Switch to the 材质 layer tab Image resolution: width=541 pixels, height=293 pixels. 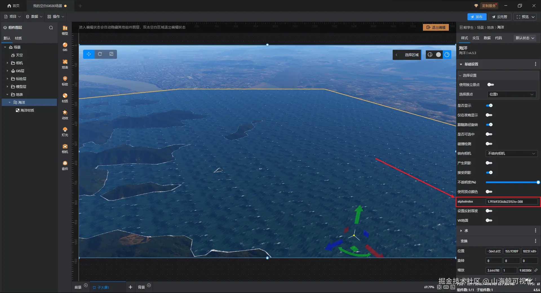pos(18,38)
